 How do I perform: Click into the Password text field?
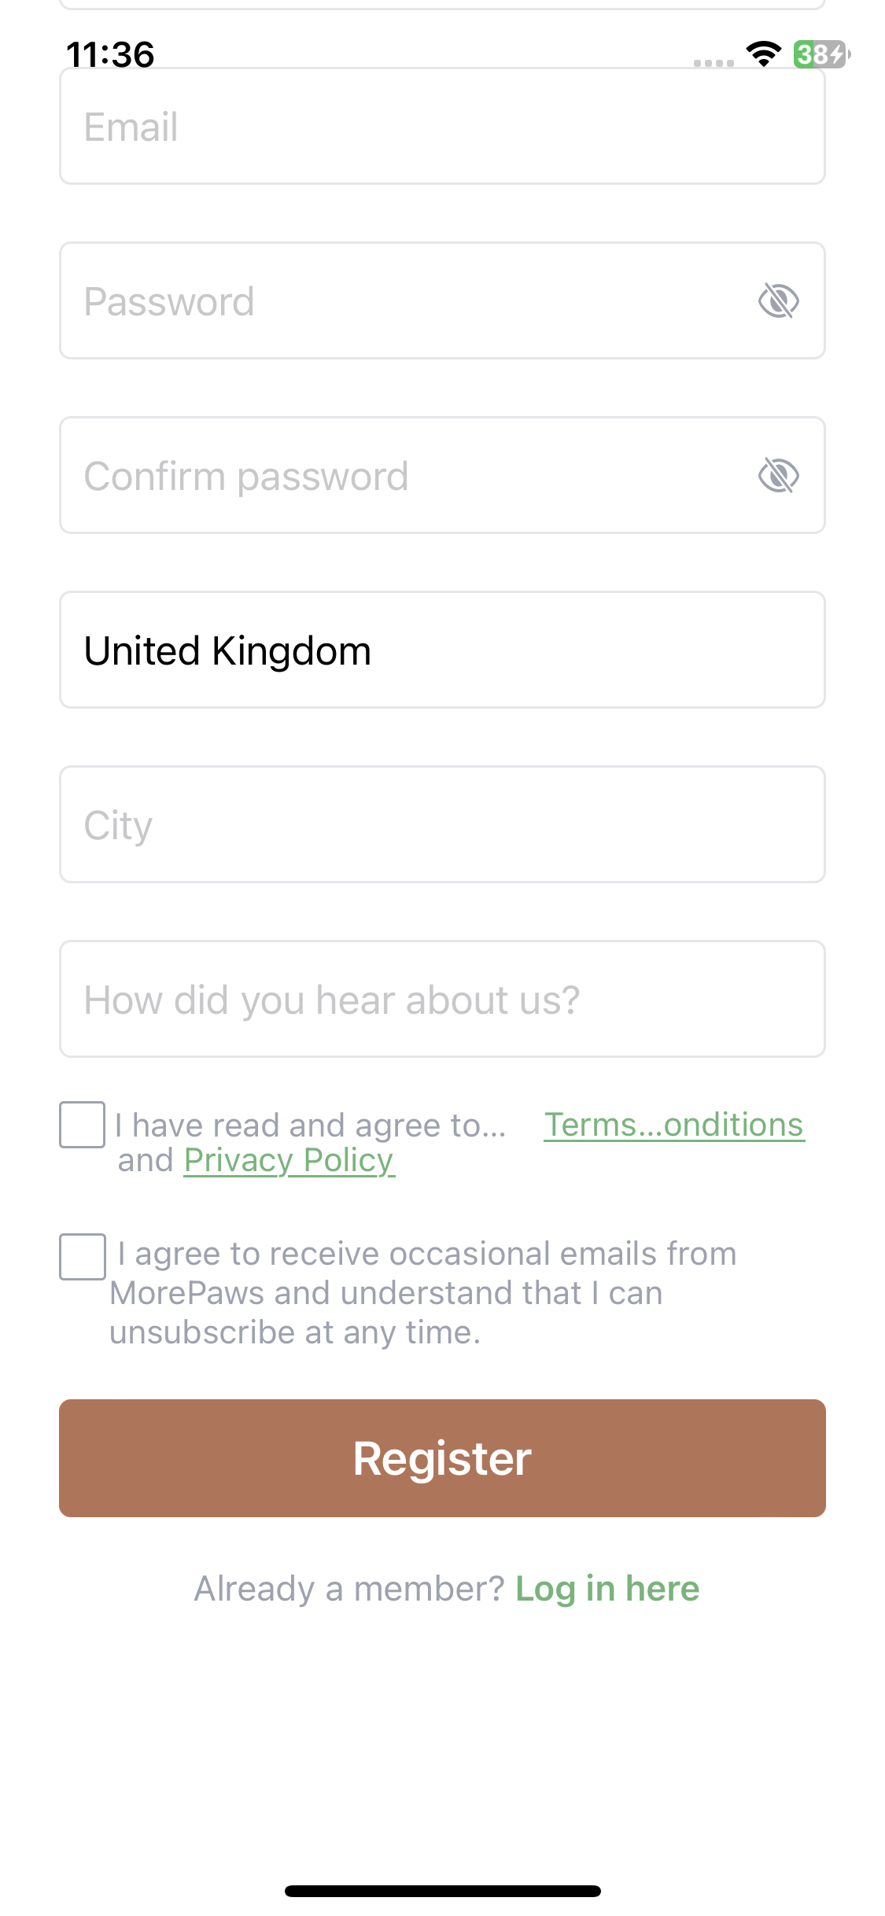point(393,301)
